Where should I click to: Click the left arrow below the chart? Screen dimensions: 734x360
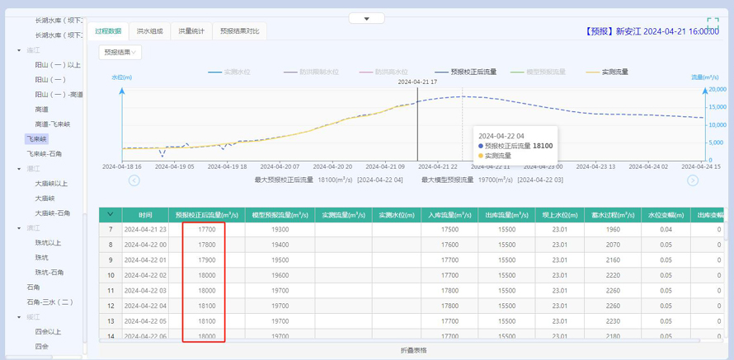134,180
